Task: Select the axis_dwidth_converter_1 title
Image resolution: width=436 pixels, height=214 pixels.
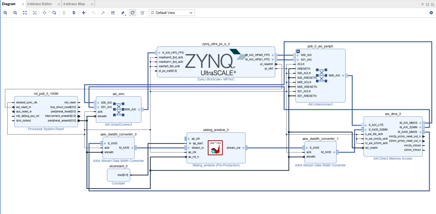Action: (320, 139)
